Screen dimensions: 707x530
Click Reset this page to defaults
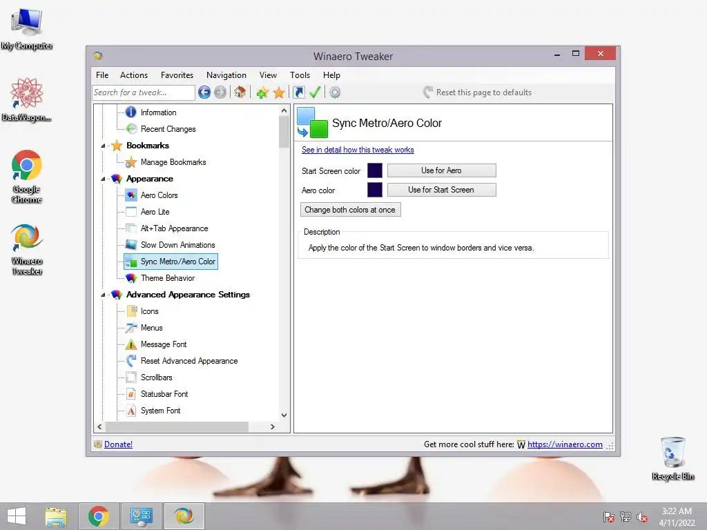coord(478,92)
